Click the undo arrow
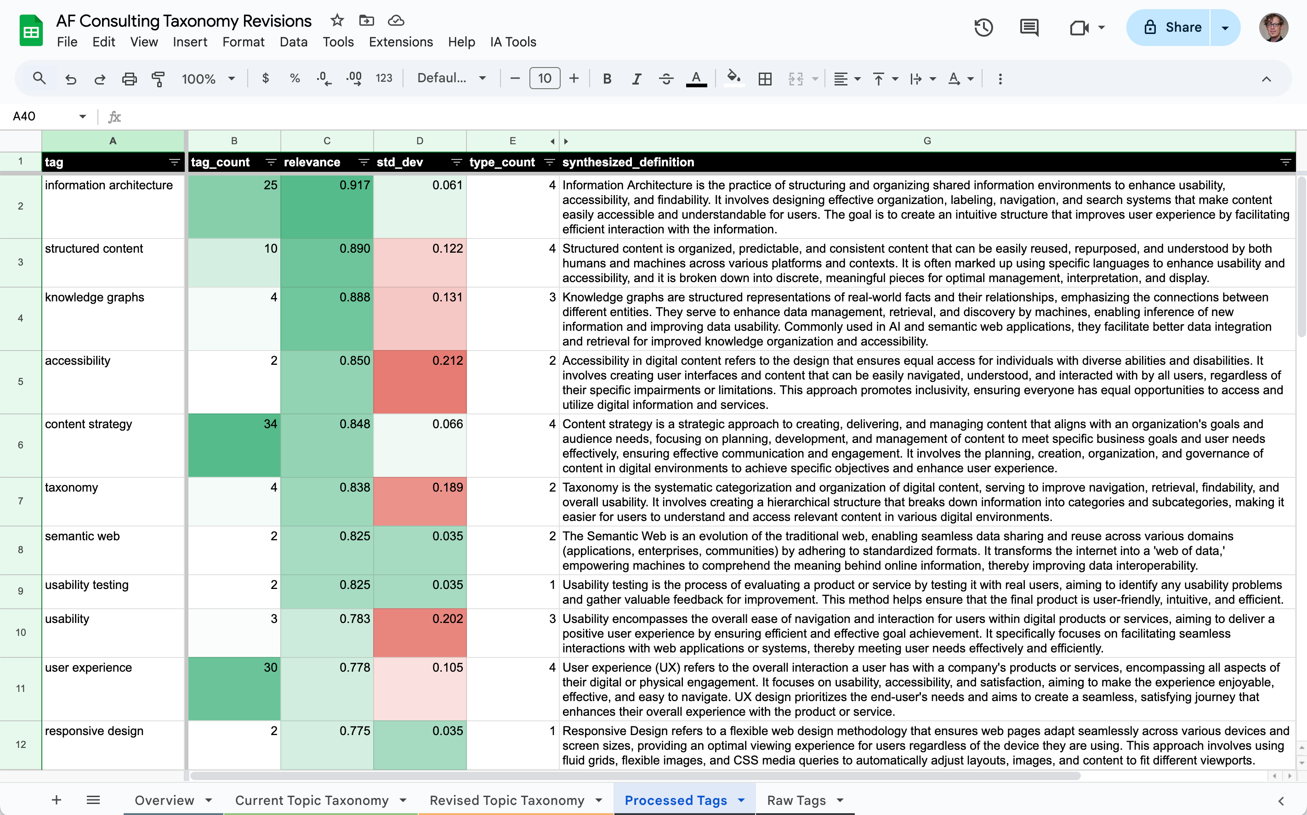The height and width of the screenshot is (815, 1307). [71, 79]
